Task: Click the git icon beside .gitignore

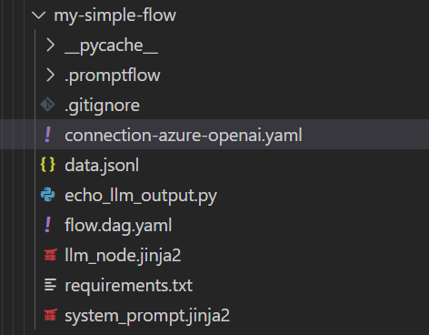Action: 48,105
